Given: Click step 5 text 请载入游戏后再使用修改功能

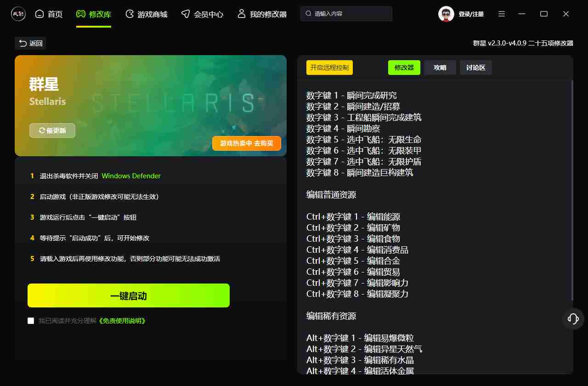Looking at the screenshot, I should coord(130,259).
